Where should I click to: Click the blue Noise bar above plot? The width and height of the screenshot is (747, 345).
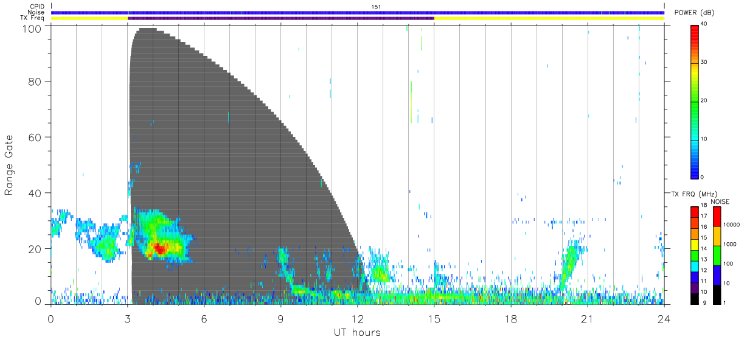(357, 12)
